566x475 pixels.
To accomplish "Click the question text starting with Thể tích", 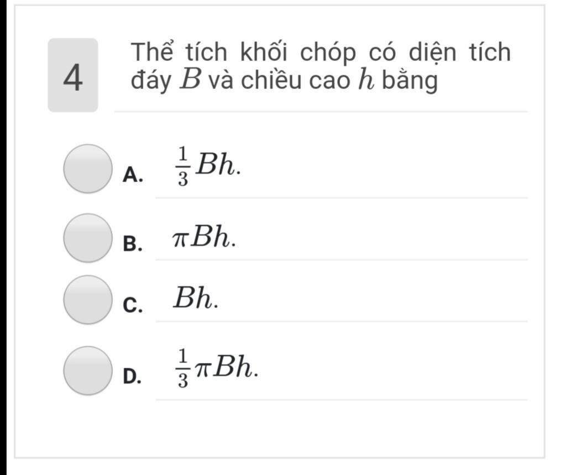I will coord(321,66).
